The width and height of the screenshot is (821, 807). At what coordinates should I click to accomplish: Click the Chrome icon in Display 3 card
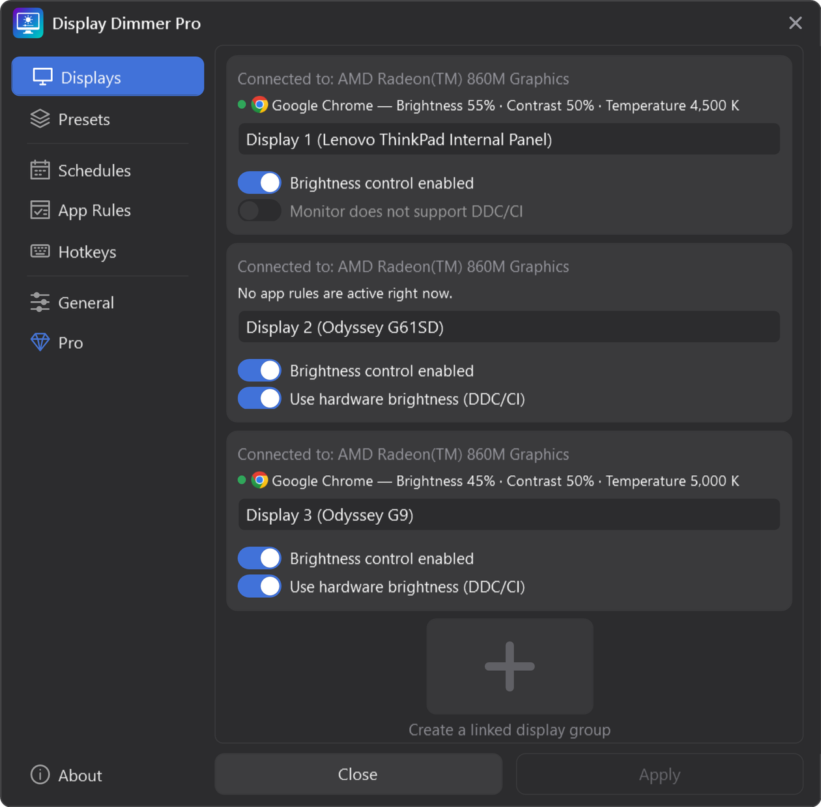point(259,480)
